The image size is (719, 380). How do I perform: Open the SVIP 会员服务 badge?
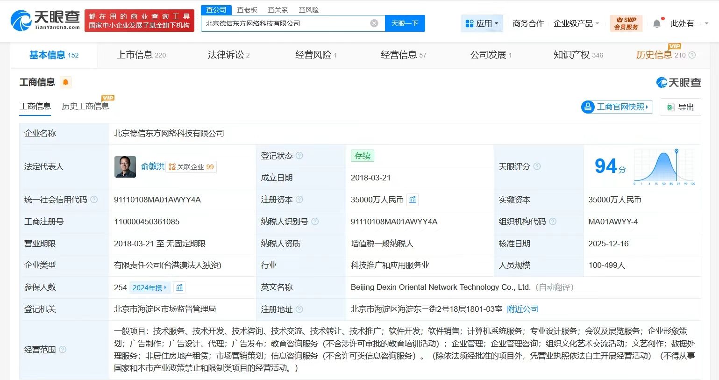(626, 23)
